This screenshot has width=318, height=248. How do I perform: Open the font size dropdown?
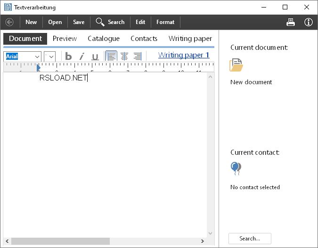(51, 56)
